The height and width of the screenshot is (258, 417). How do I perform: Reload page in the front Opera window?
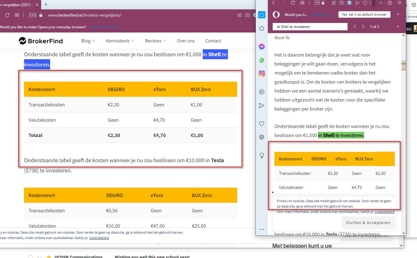(293, 3)
